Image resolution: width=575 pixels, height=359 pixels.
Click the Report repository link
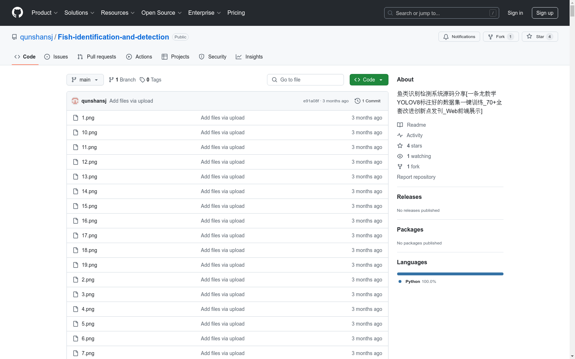[x=416, y=177]
